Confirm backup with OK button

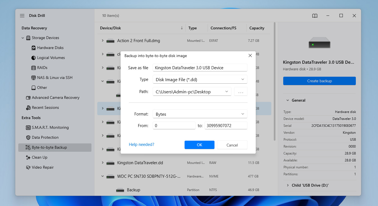[x=200, y=145]
